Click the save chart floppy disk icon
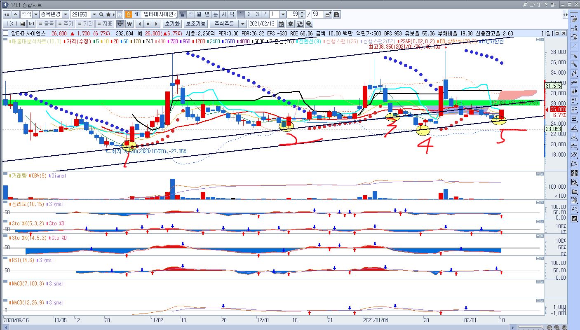The width and height of the screenshot is (580, 330). point(336,14)
